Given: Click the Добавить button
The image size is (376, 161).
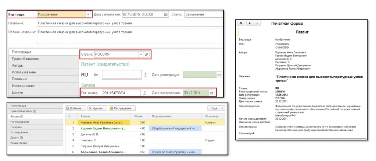Looking at the screenshot, I should 75,108.
